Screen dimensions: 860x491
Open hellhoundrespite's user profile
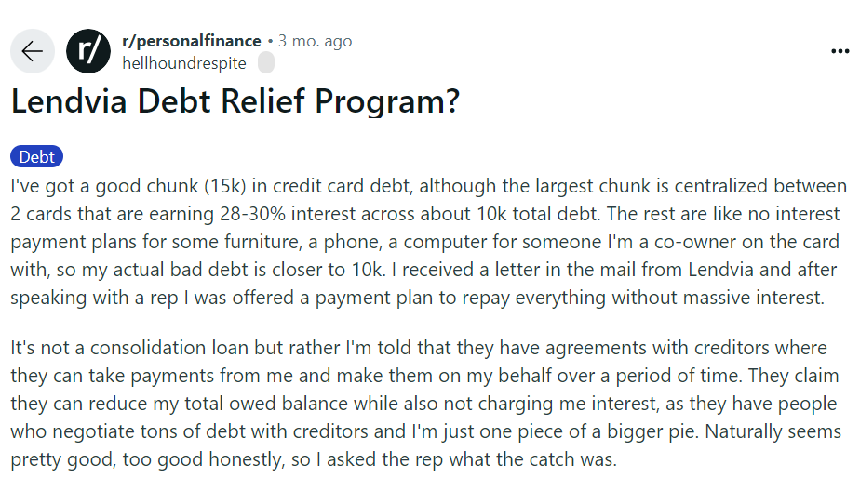(184, 63)
